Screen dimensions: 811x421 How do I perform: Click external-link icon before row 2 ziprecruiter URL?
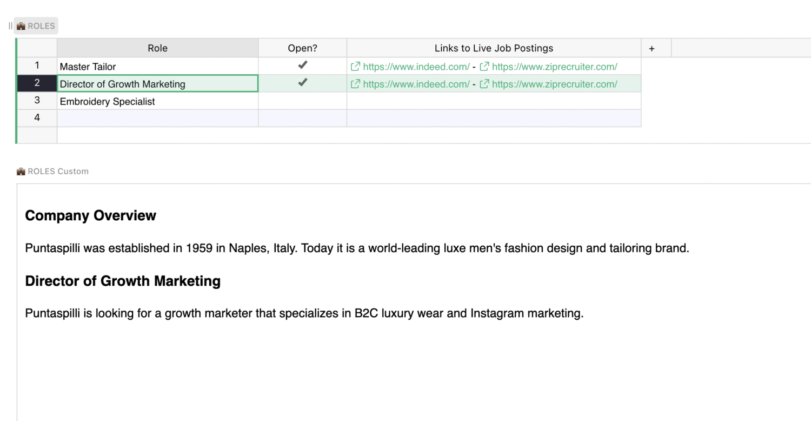tap(484, 84)
